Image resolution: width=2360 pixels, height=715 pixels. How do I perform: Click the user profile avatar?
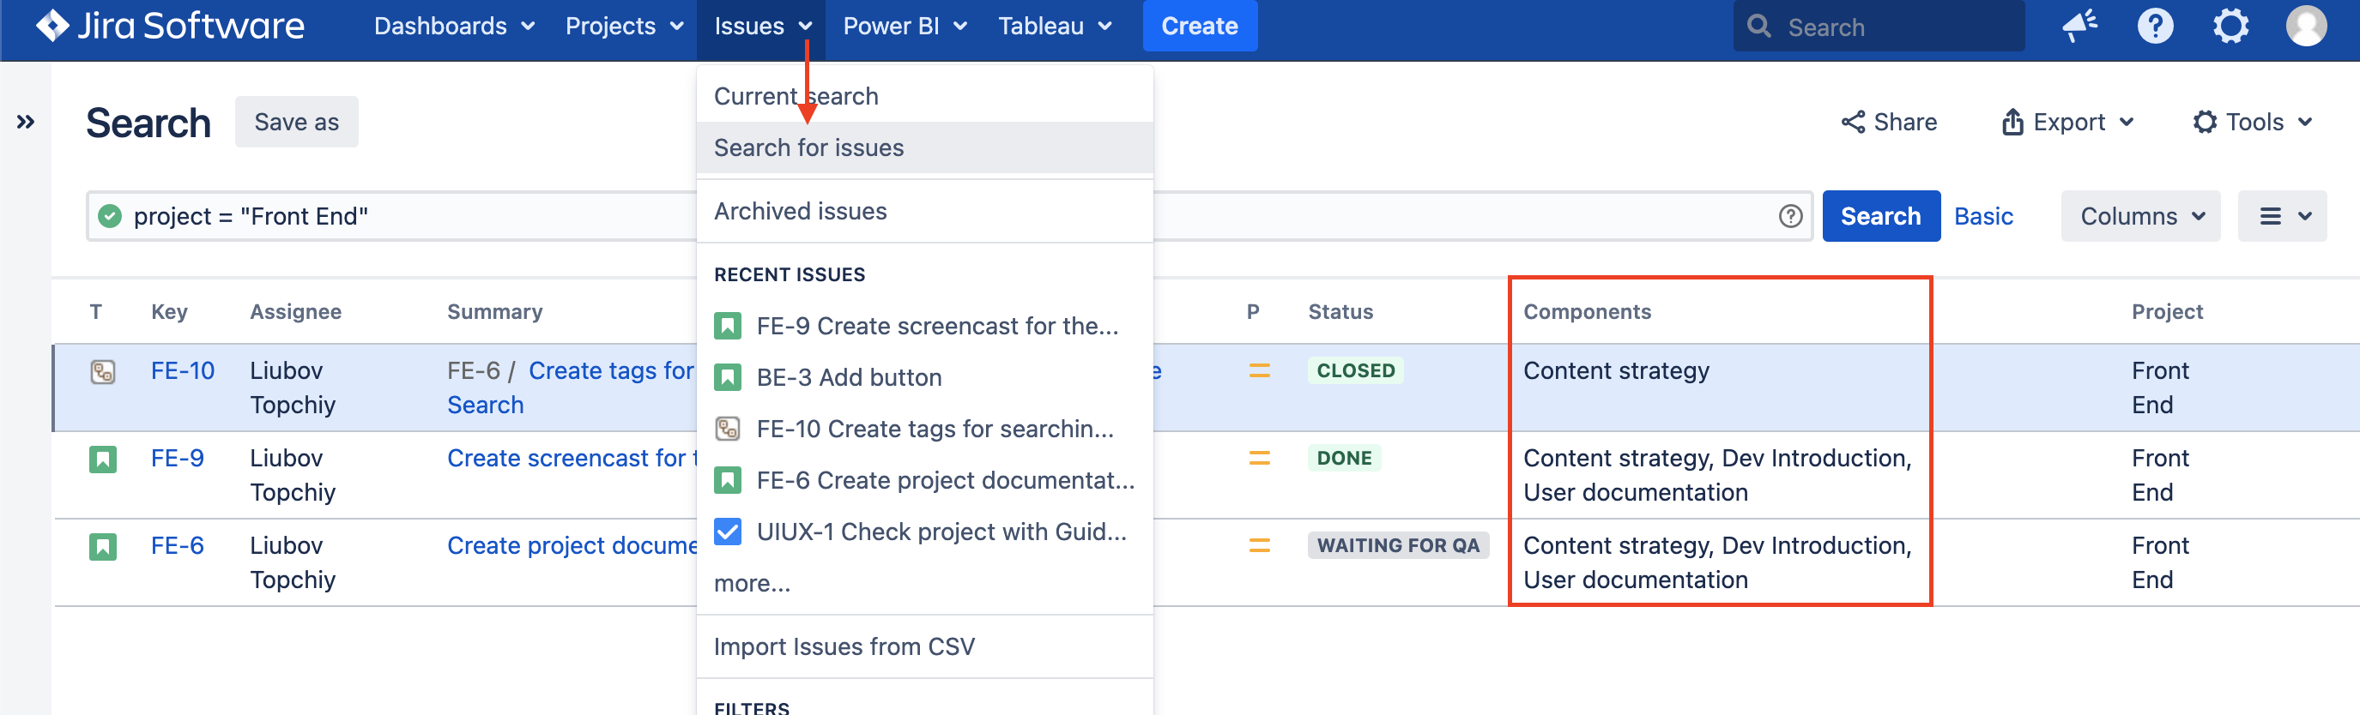(2305, 26)
